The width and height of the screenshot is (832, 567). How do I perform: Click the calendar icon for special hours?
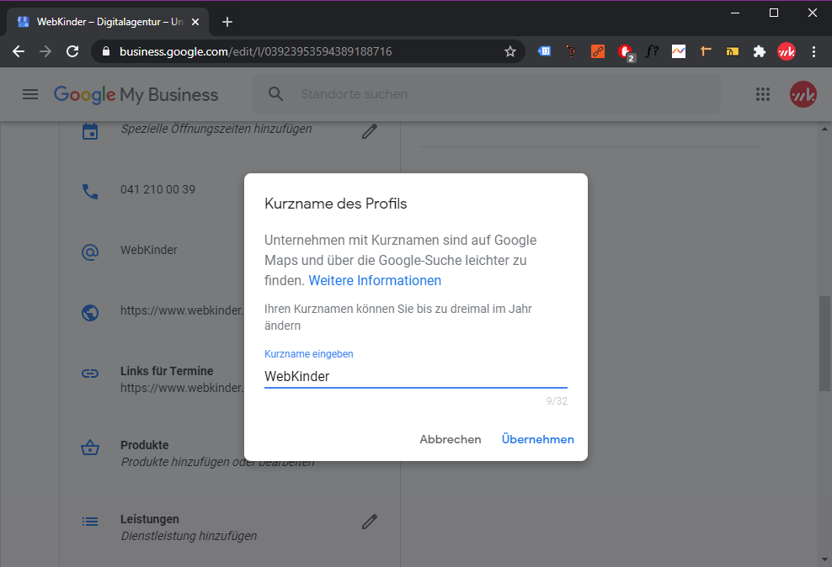(90, 131)
